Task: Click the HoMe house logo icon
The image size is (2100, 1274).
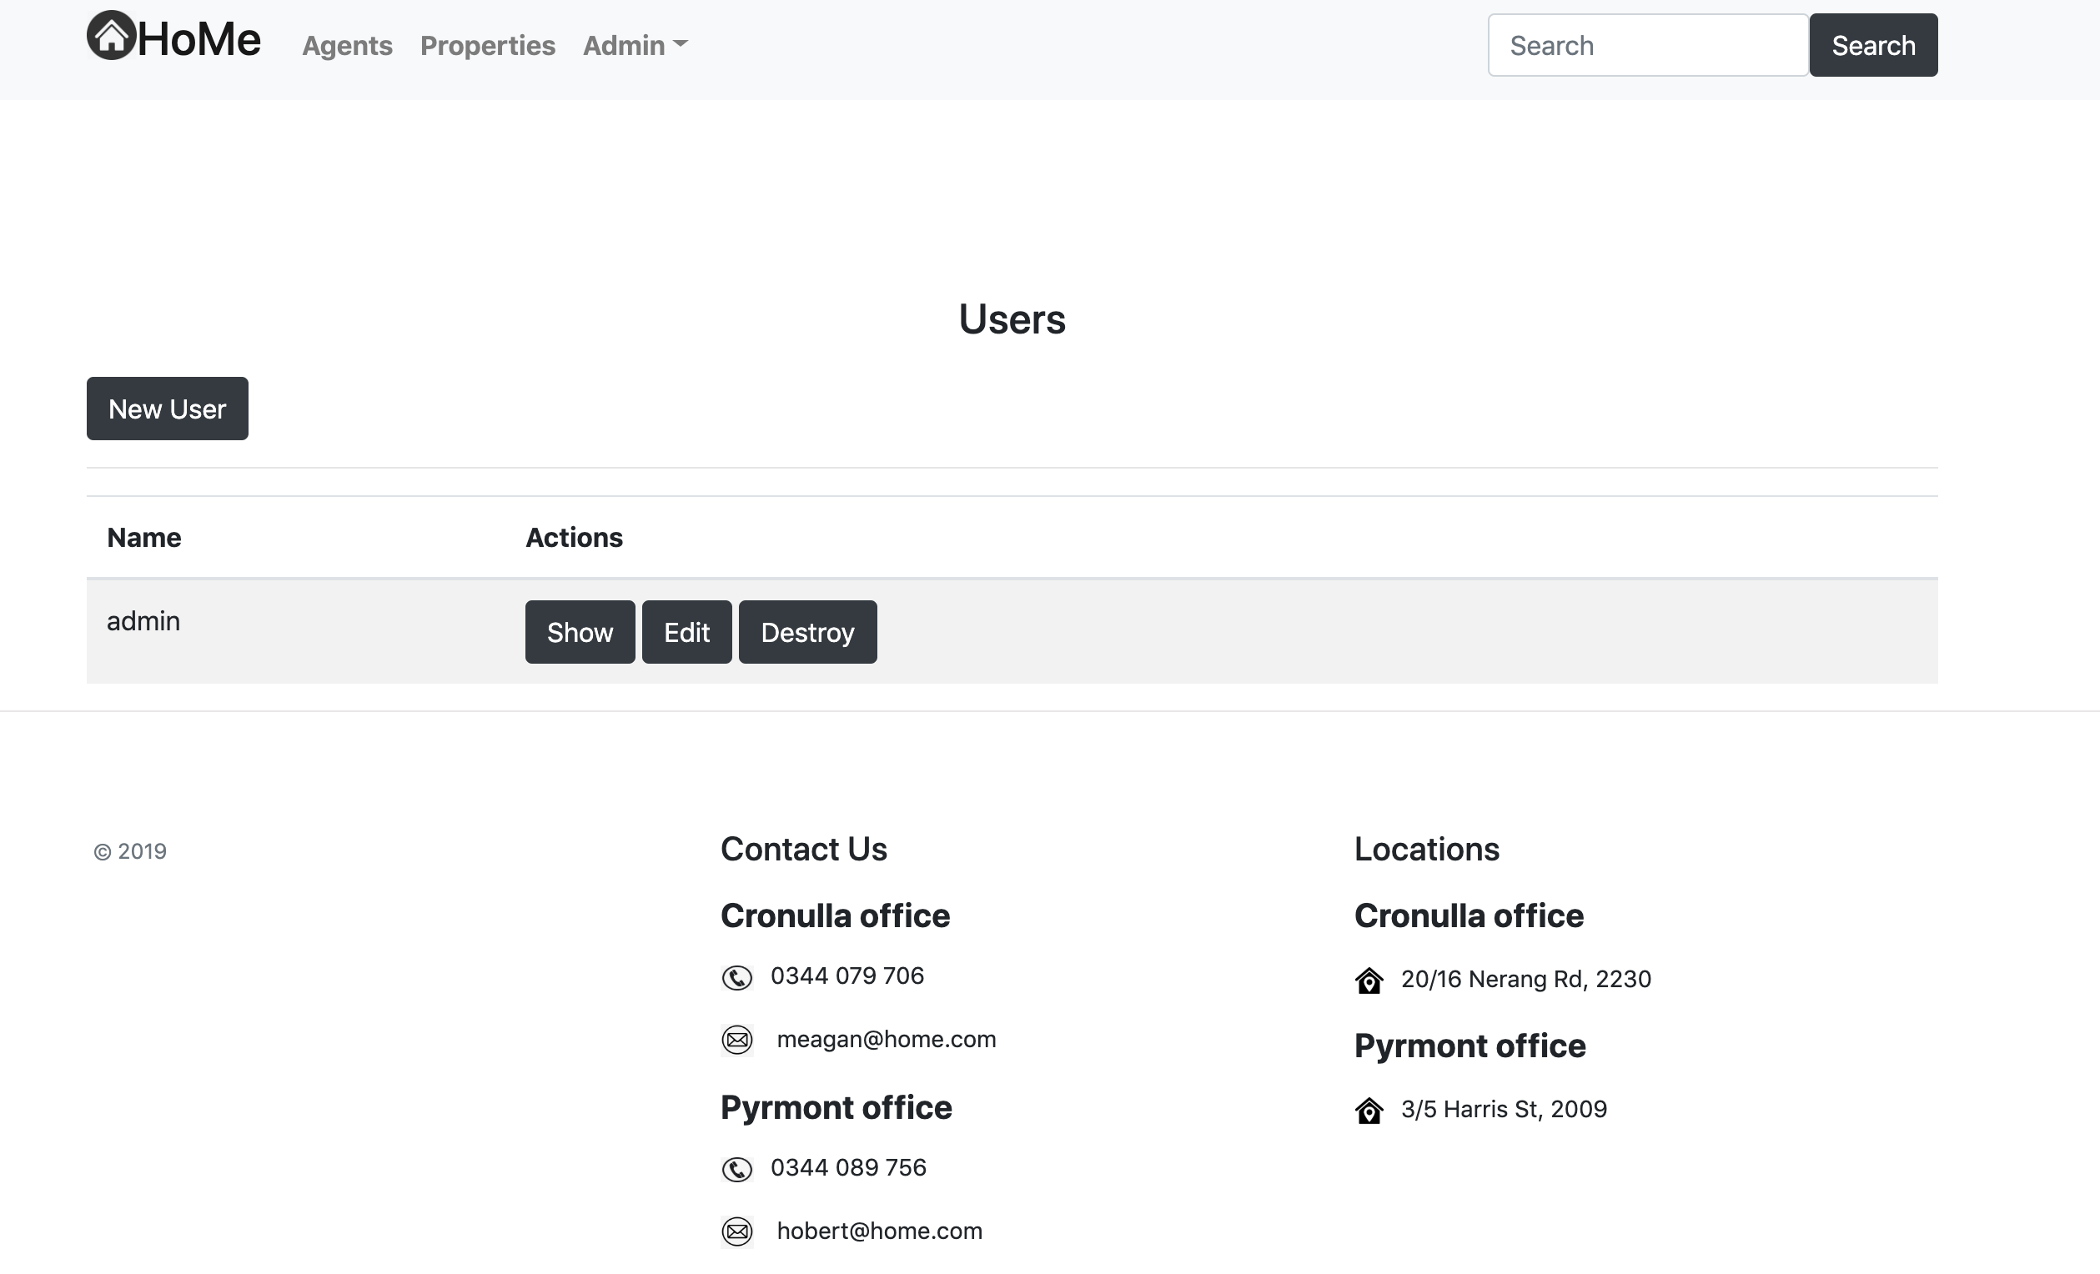Action: pyautogui.click(x=111, y=36)
